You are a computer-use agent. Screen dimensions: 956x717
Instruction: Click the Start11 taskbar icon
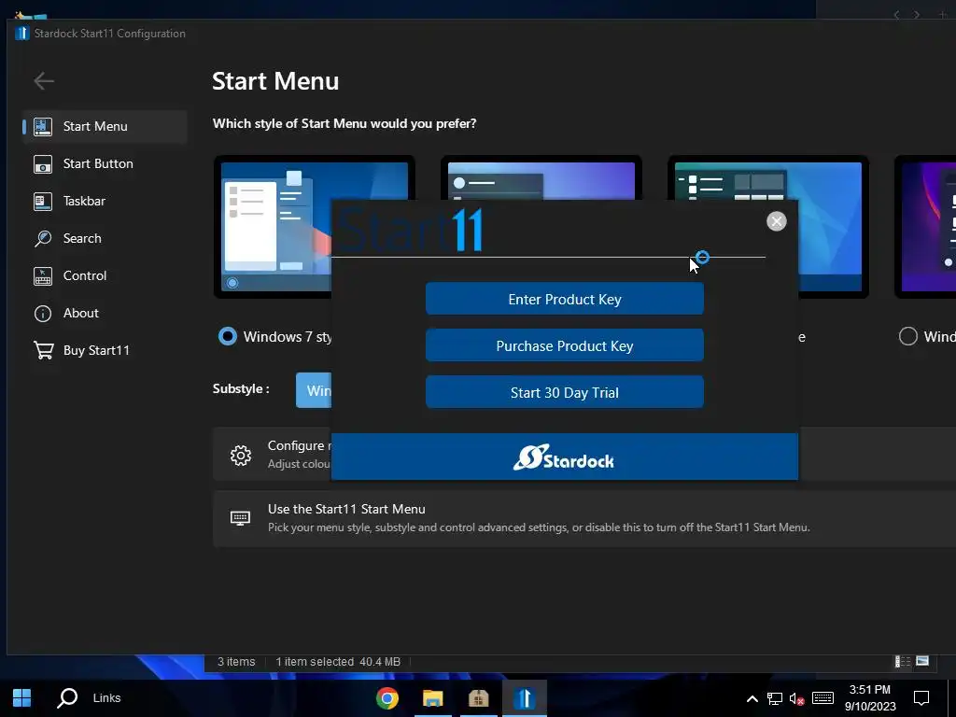(x=525, y=698)
